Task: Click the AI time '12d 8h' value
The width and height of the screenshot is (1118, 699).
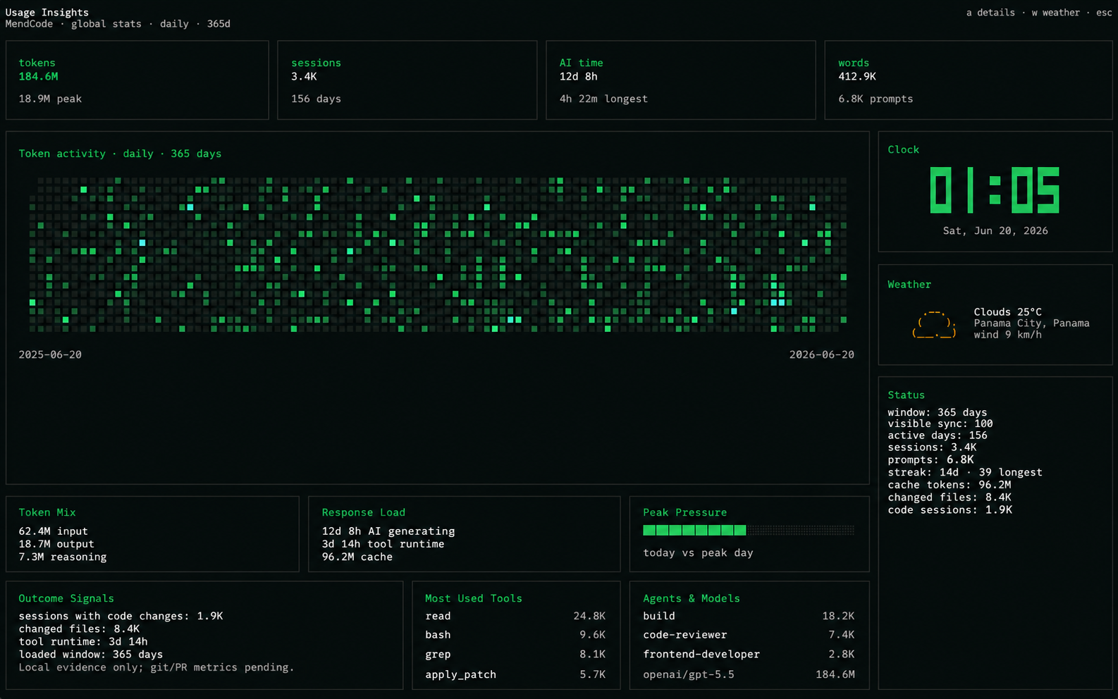Action: coord(578,76)
